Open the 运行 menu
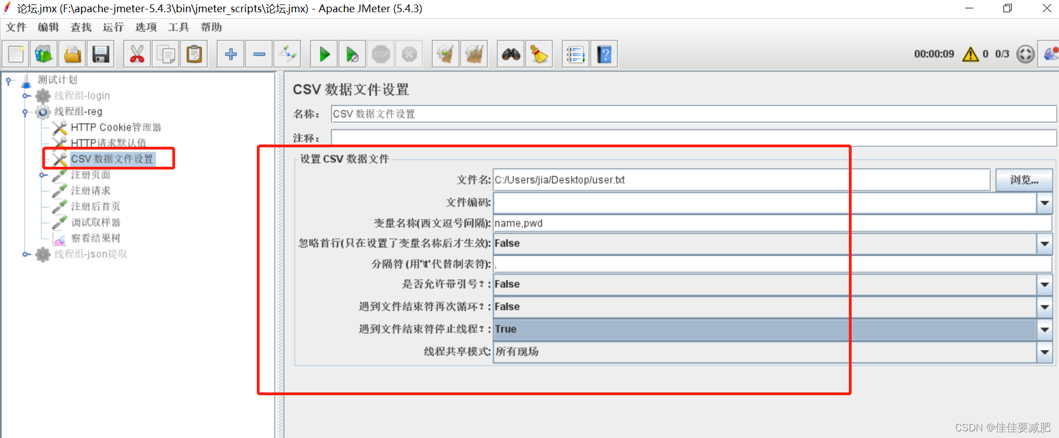Viewport: 1059px width, 438px height. coord(113,27)
